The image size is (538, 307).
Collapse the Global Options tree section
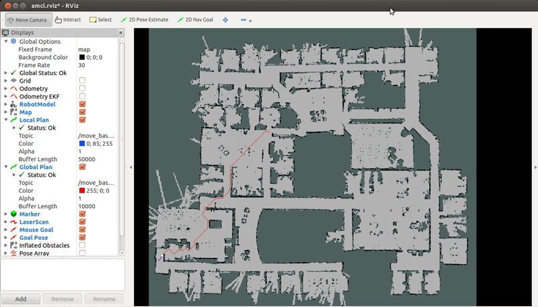pyautogui.click(x=6, y=42)
